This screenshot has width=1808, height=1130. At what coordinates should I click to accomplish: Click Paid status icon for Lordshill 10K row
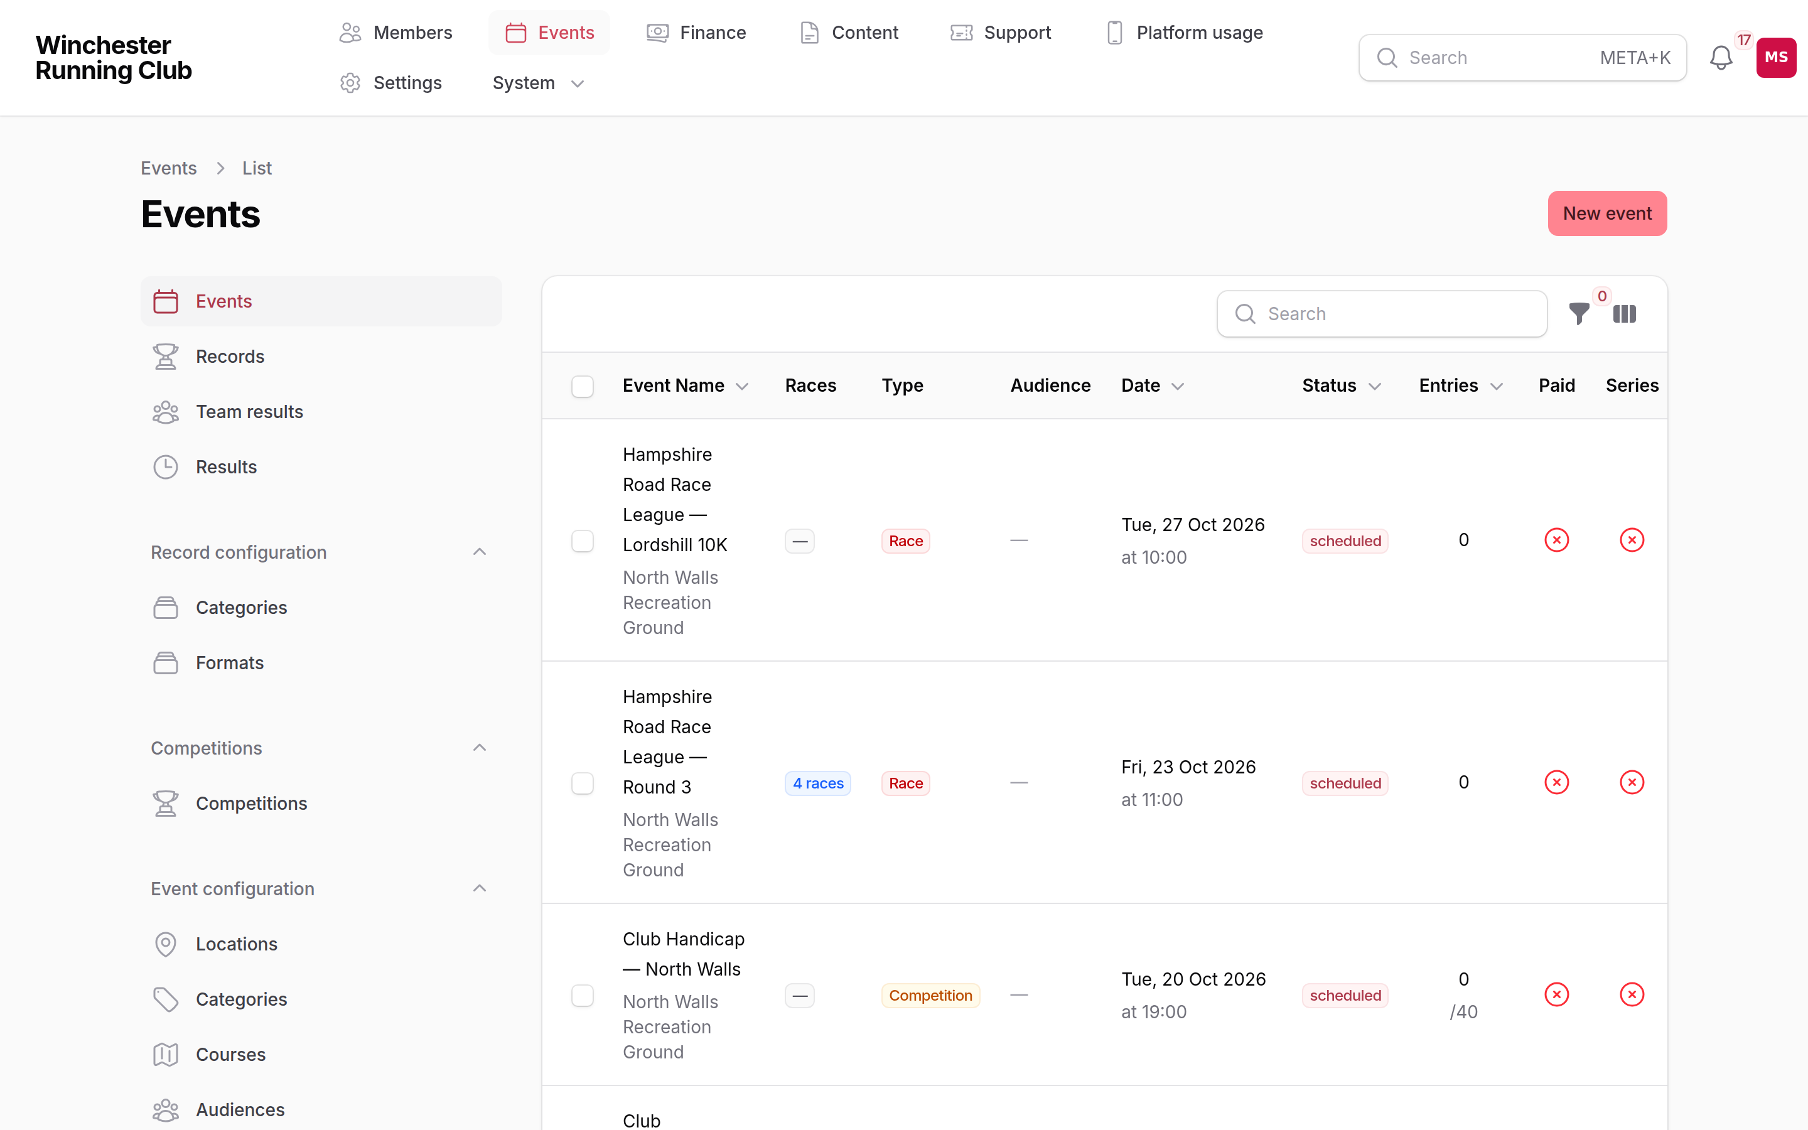(x=1556, y=541)
